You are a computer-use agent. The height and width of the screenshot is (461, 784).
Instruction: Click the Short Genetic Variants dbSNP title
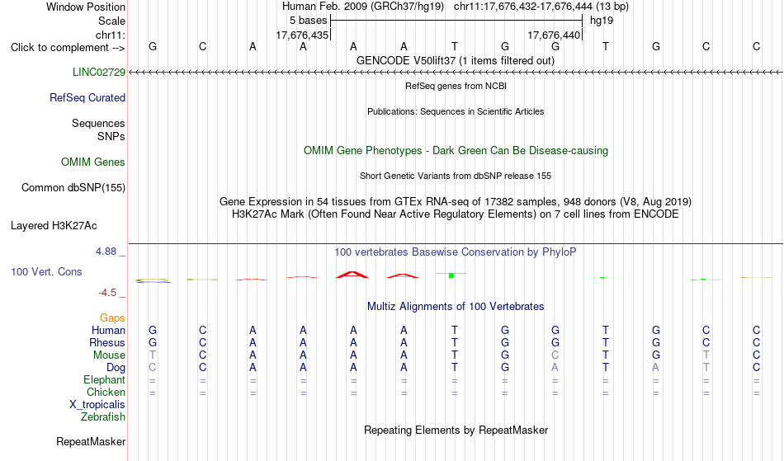[456, 176]
